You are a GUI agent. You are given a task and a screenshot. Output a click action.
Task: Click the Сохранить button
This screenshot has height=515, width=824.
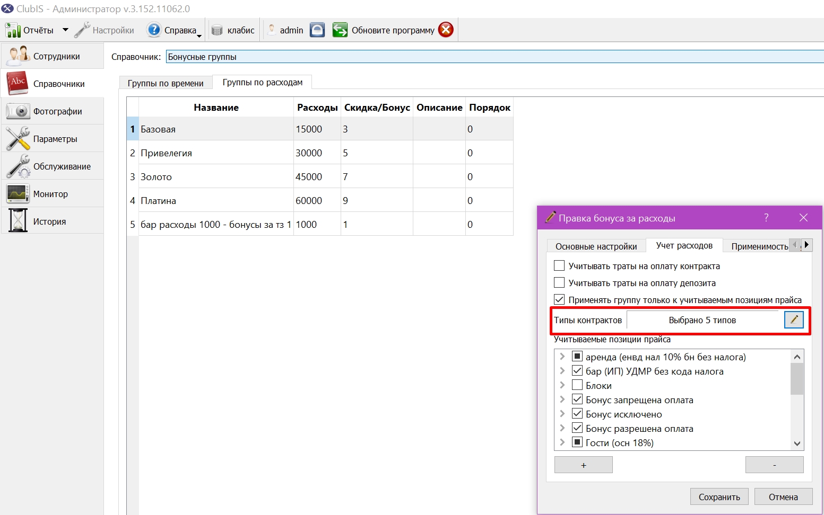pos(719,497)
